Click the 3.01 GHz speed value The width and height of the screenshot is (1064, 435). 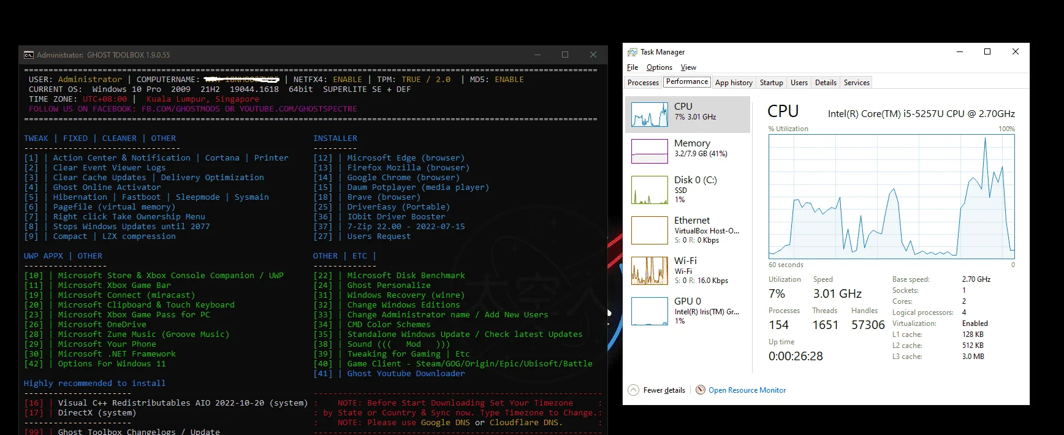point(837,293)
